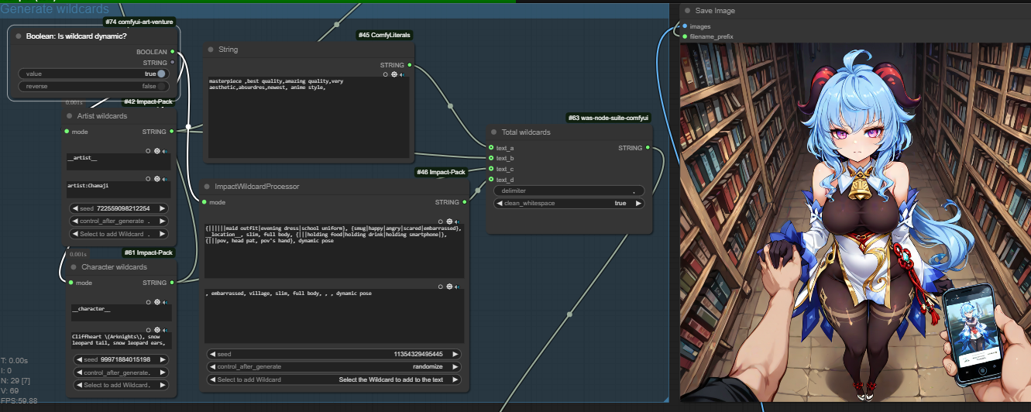Click the #42 Impact-Pack badge

(149, 101)
